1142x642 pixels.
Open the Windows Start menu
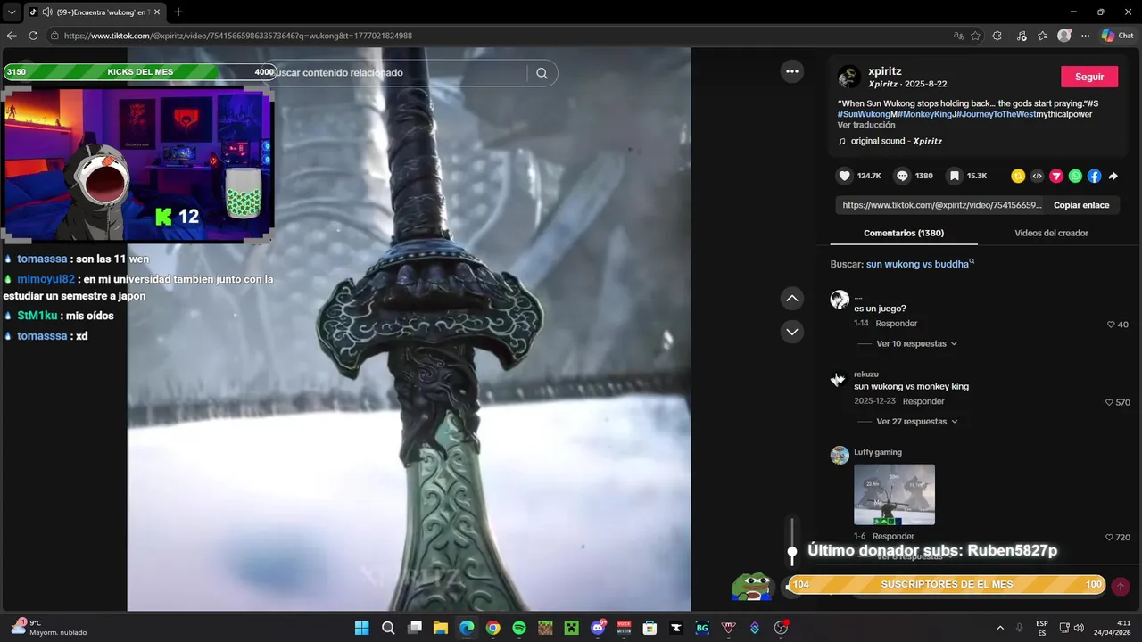361,628
